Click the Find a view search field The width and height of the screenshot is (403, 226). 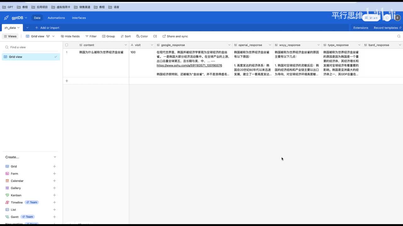coord(31,47)
